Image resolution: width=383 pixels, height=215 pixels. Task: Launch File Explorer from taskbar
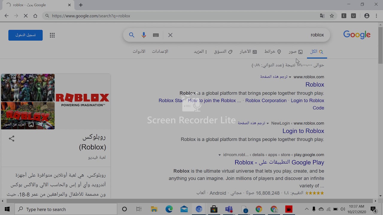pyautogui.click(x=154, y=209)
